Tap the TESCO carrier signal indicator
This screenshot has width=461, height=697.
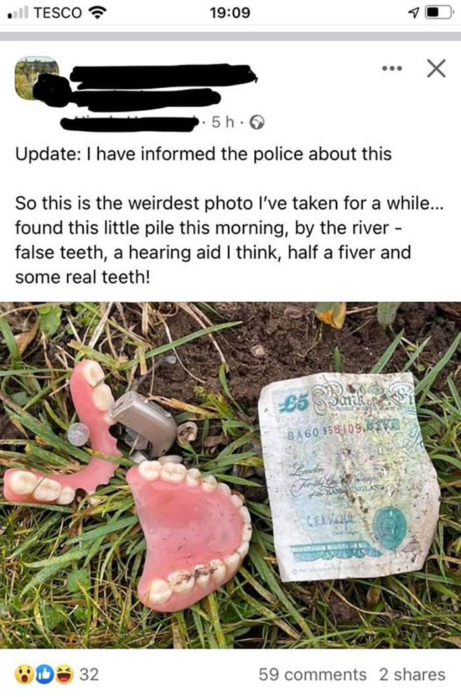(45, 13)
